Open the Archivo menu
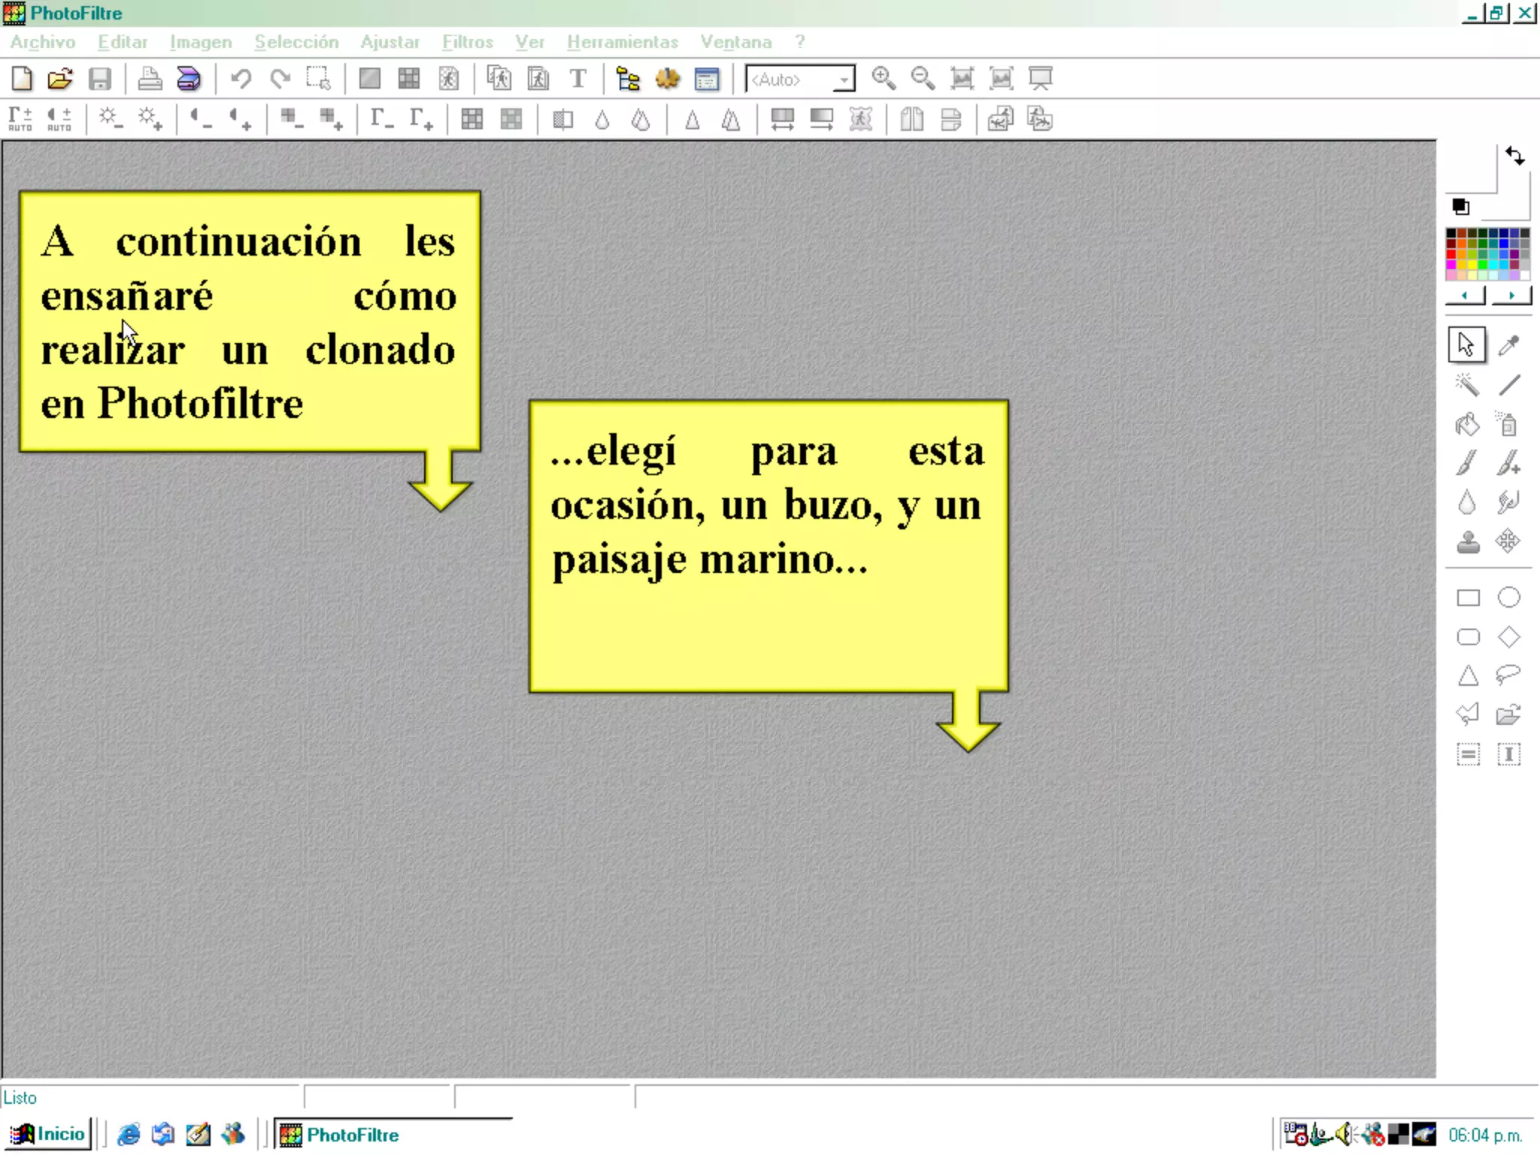 (x=43, y=42)
